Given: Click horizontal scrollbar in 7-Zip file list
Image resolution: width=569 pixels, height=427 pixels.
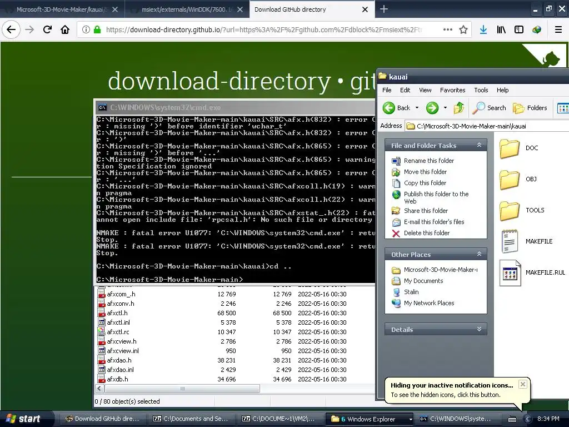Looking at the screenshot, I should point(182,389).
